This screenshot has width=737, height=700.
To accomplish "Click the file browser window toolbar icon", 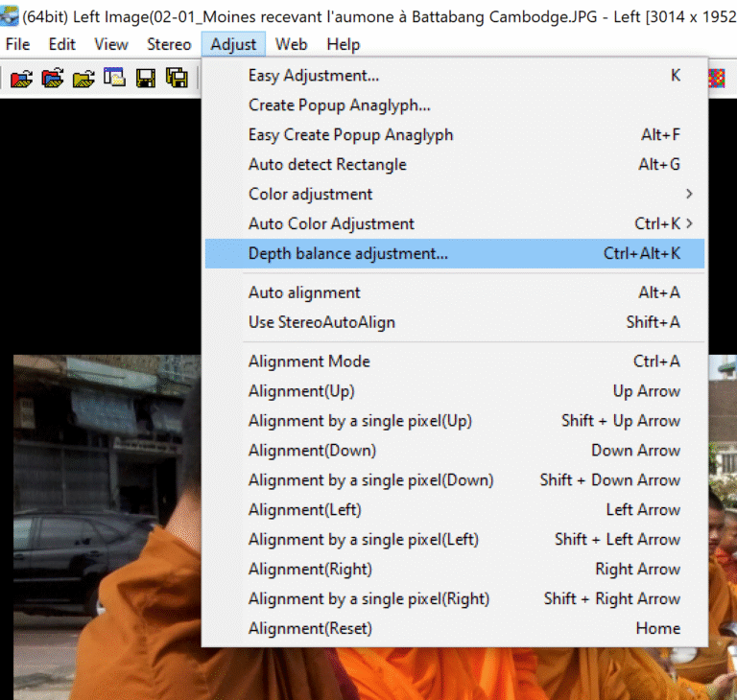I will tap(114, 78).
